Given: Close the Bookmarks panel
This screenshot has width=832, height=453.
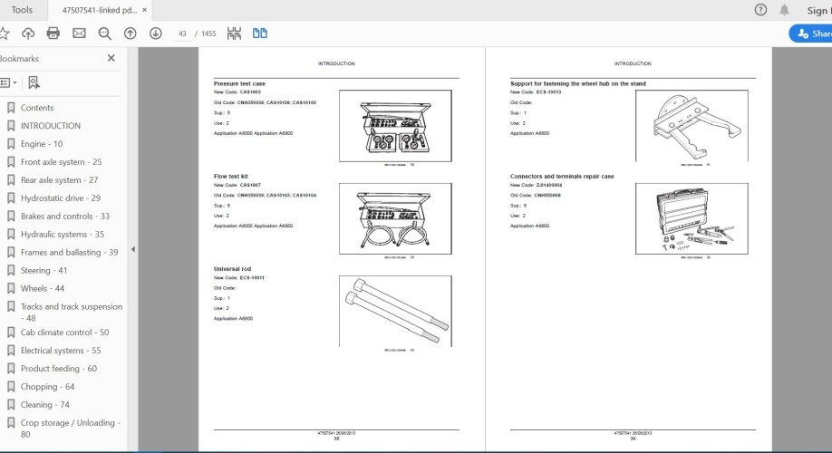Looking at the screenshot, I should click(111, 58).
